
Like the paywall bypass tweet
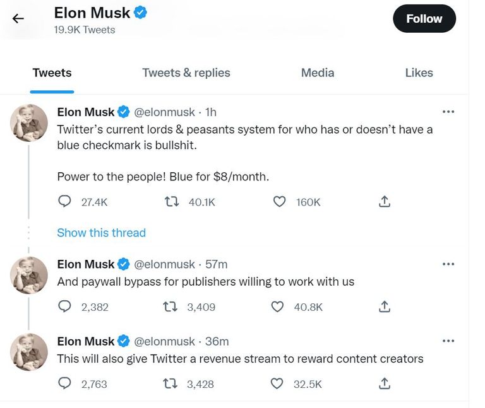(277, 307)
